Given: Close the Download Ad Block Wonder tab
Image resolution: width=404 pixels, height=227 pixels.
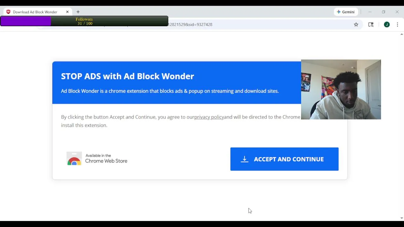Looking at the screenshot, I should point(67,12).
